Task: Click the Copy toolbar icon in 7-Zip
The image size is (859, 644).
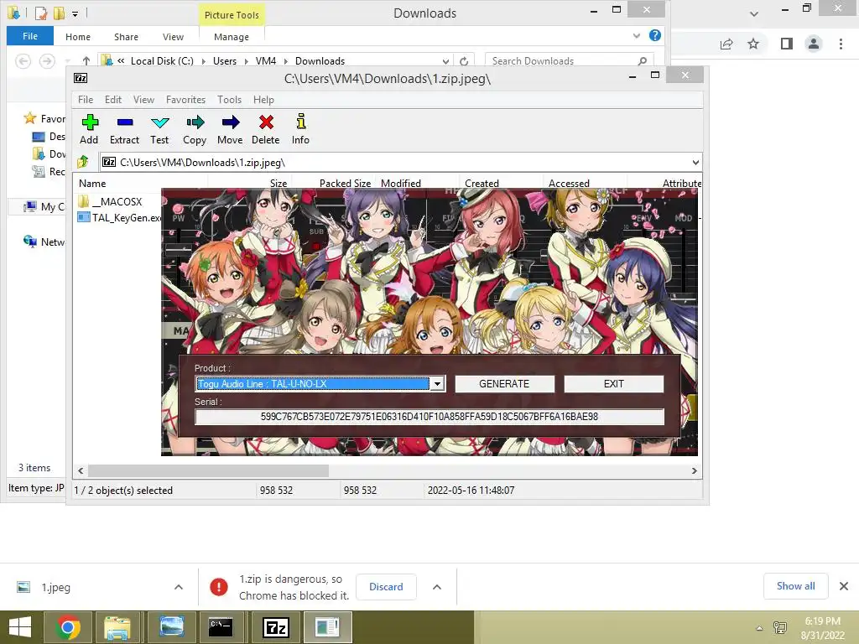Action: (195, 130)
